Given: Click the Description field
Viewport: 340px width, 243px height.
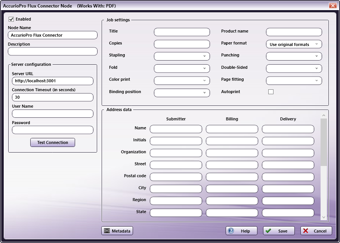Looking at the screenshot, I should click(x=53, y=52).
